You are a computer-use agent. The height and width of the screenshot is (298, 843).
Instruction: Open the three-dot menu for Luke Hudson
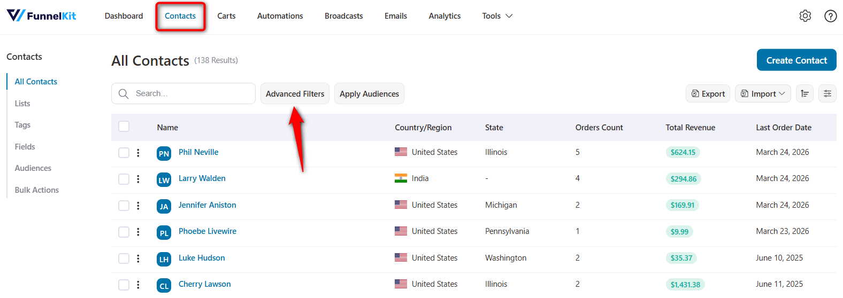click(138, 258)
